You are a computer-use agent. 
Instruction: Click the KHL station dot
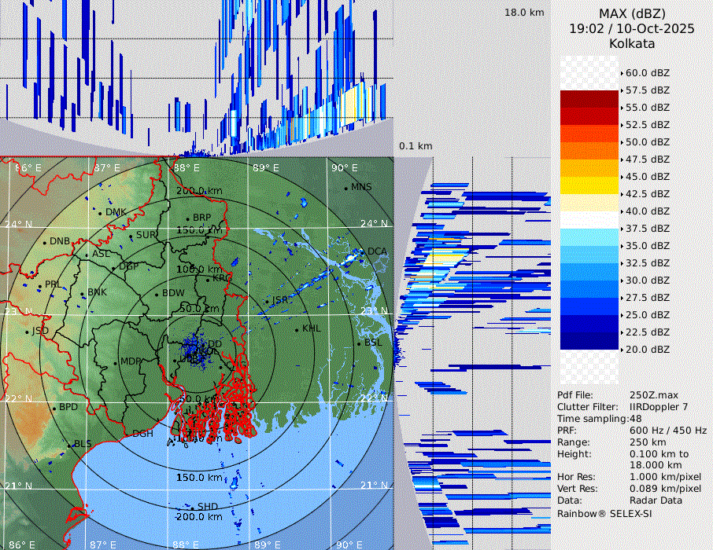(x=297, y=328)
